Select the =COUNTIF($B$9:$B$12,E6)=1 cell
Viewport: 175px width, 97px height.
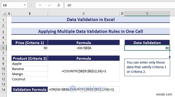(84, 71)
